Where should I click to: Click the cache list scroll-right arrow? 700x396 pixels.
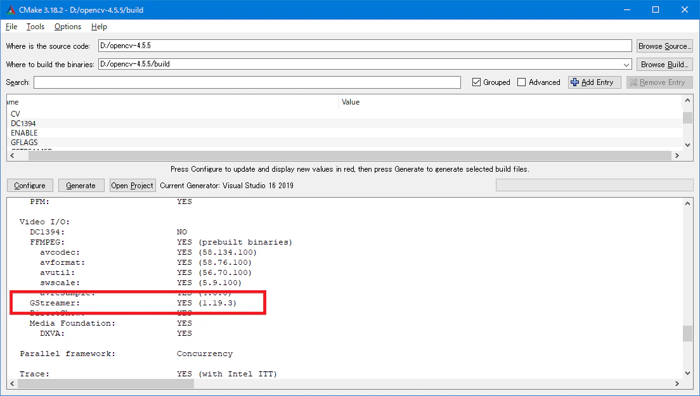click(x=677, y=156)
